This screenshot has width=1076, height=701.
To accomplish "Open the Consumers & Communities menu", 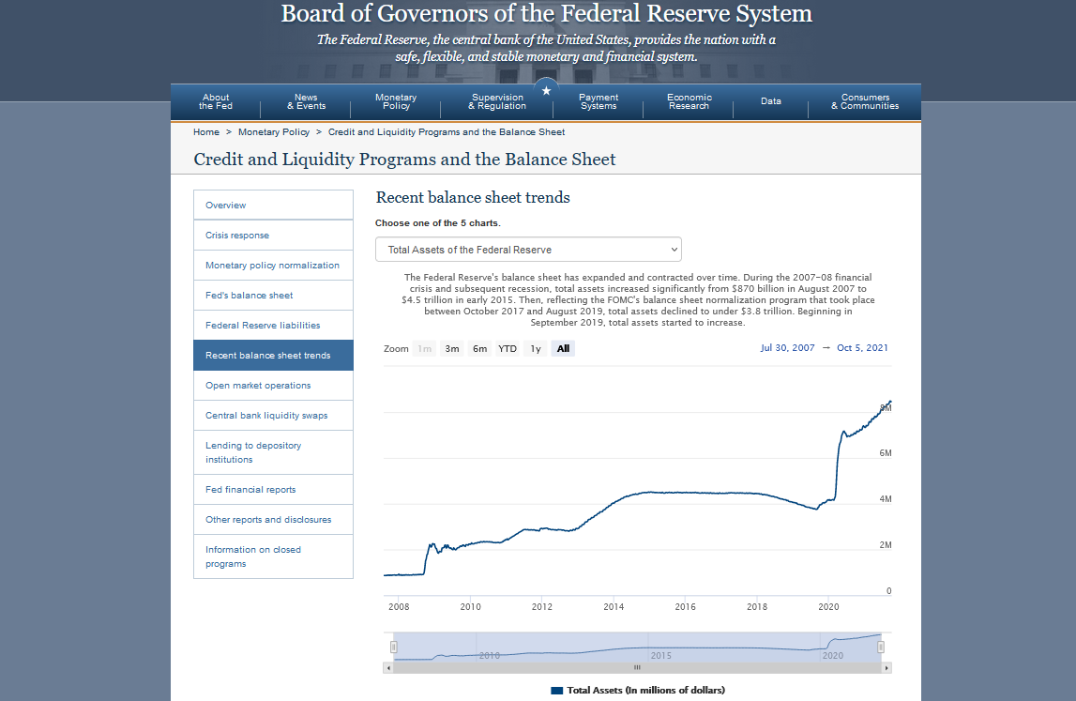I will [865, 101].
